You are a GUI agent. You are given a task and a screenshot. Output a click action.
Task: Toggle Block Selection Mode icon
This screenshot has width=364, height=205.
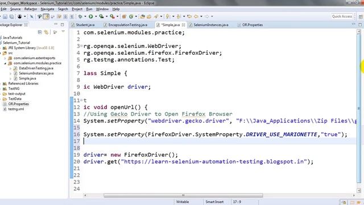coord(65,17)
